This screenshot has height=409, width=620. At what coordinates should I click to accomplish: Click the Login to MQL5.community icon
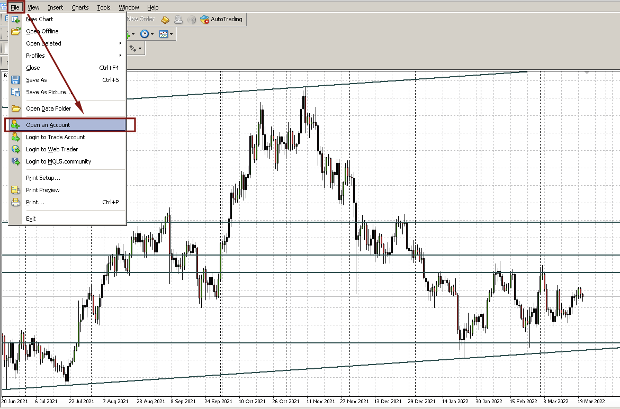coord(15,161)
